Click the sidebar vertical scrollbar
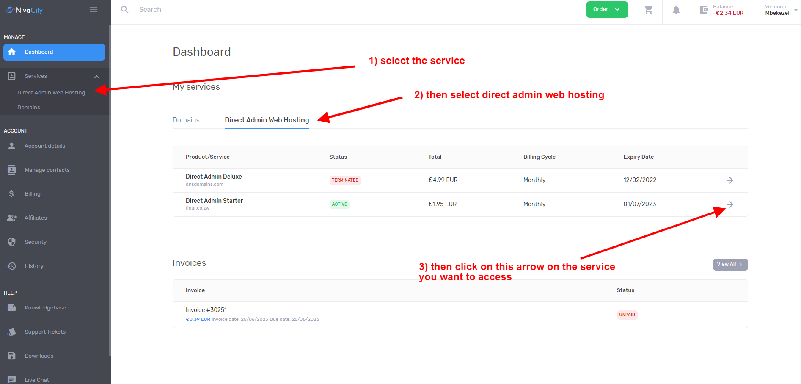 click(110, 190)
